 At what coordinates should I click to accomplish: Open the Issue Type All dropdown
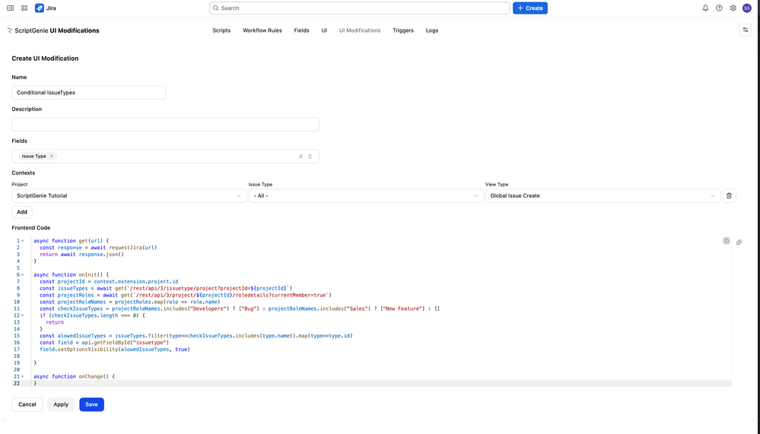click(366, 195)
